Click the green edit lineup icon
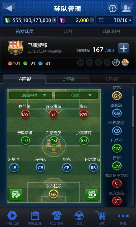136x227 pixels. [16, 195]
